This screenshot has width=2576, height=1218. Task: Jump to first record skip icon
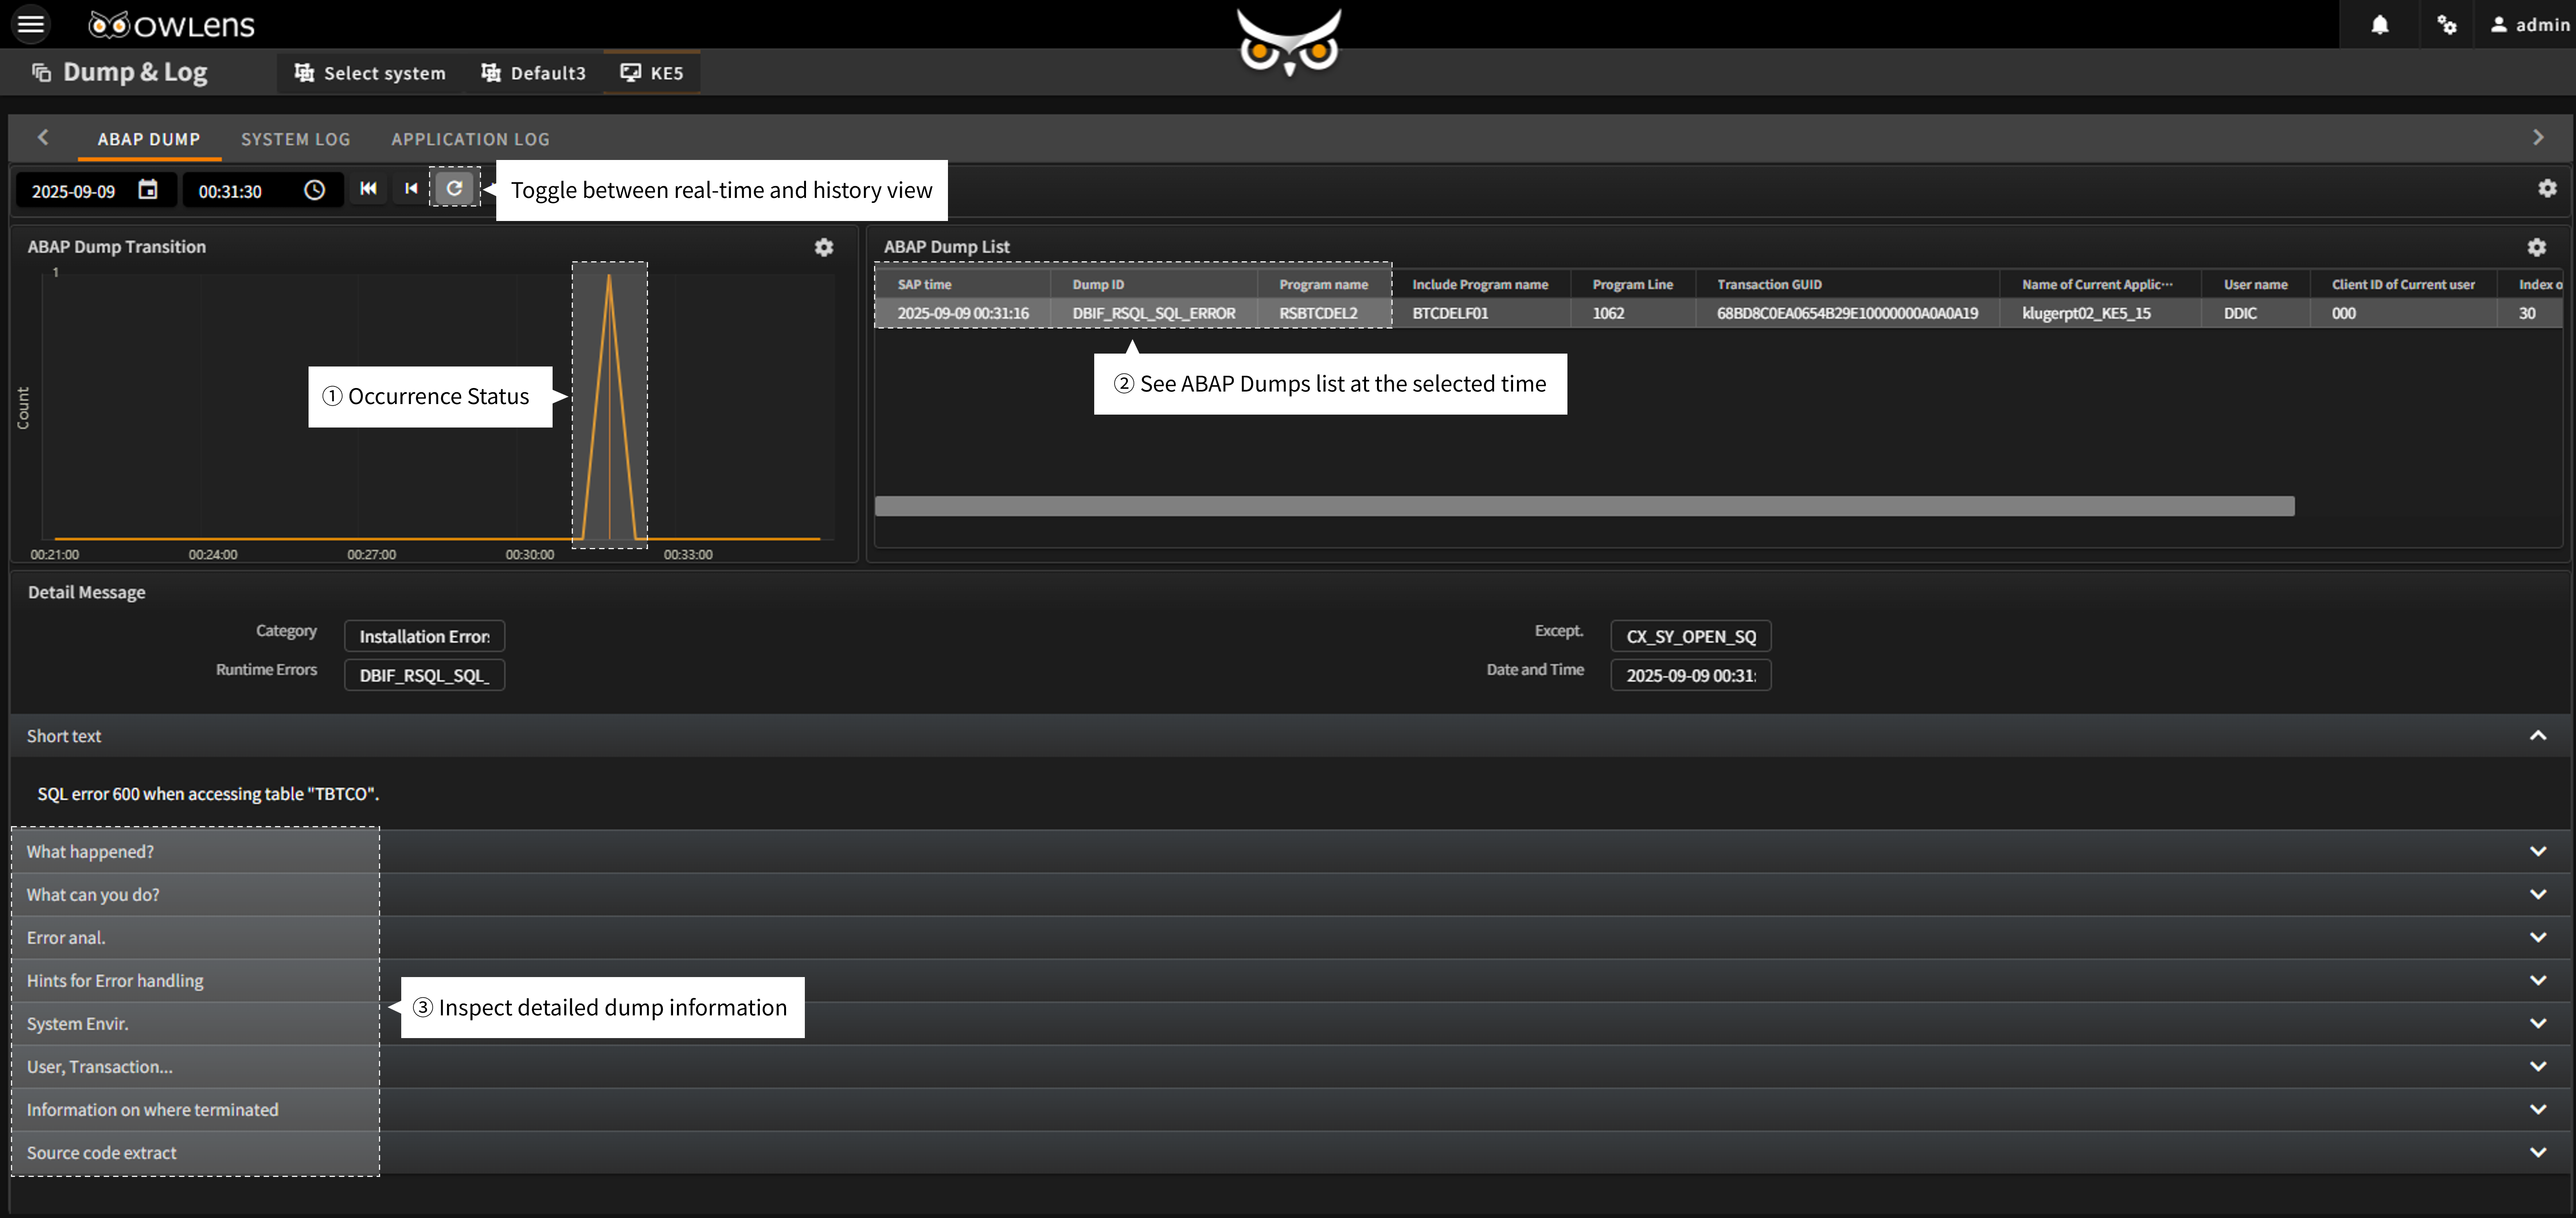(x=368, y=188)
